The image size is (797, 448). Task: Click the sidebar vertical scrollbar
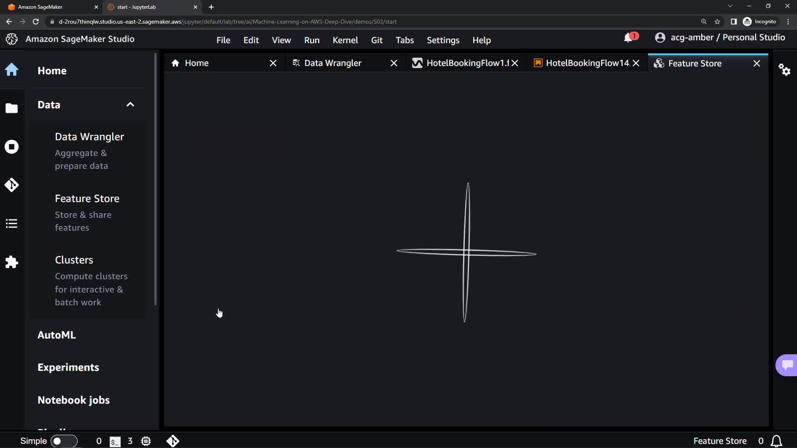(156, 178)
